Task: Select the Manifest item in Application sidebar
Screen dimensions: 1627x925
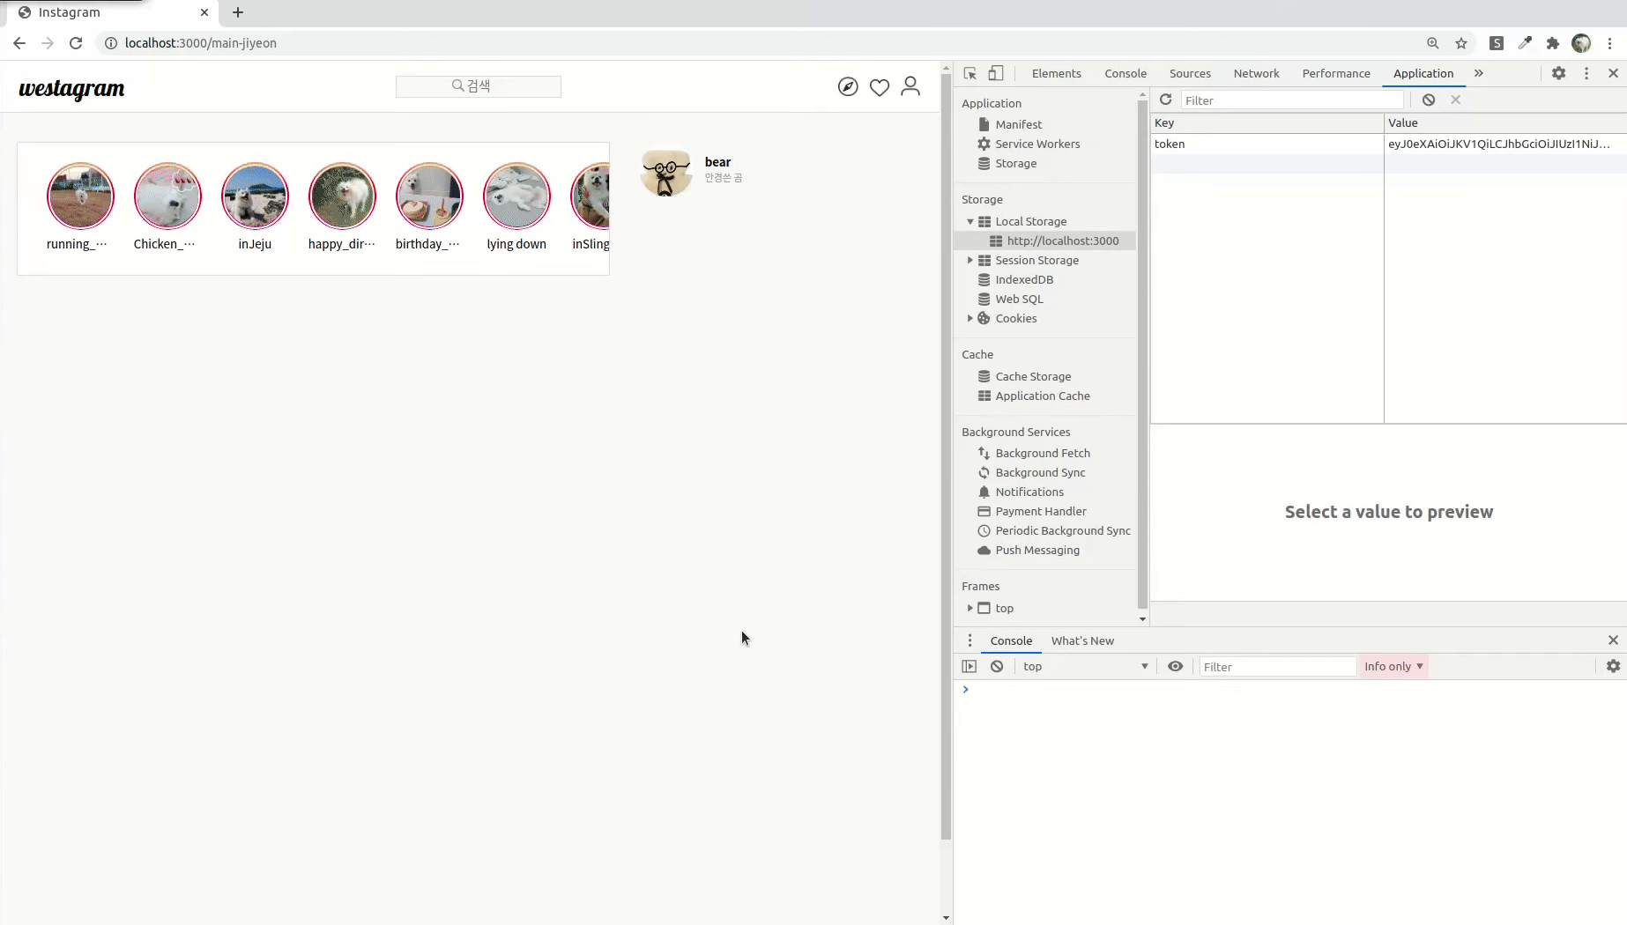Action: click(x=1018, y=124)
